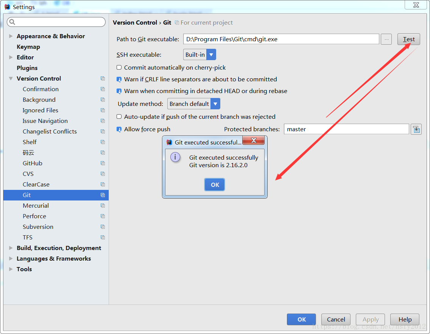This screenshot has width=430, height=334.
Task: Select Keymap in the settings tree
Action: tap(28, 47)
